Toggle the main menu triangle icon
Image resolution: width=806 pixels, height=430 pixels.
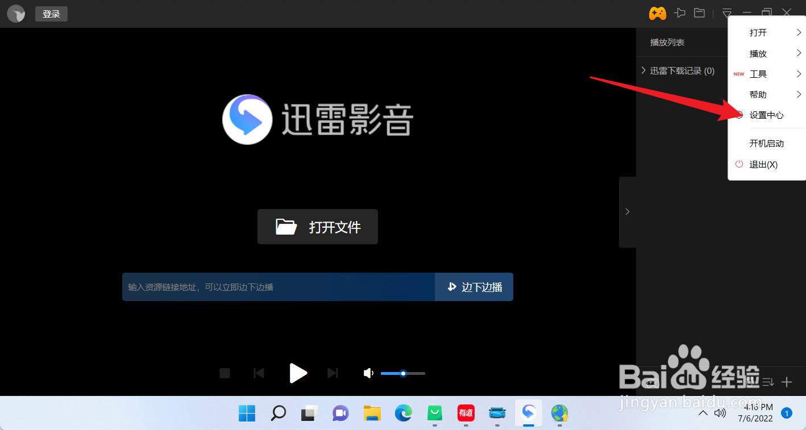coord(727,13)
